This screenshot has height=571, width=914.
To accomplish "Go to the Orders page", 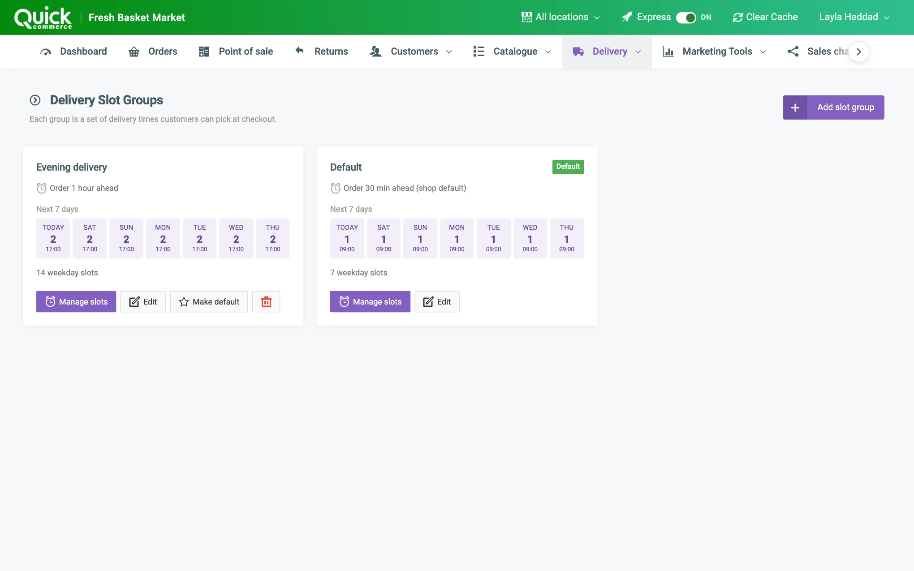I will click(x=153, y=52).
